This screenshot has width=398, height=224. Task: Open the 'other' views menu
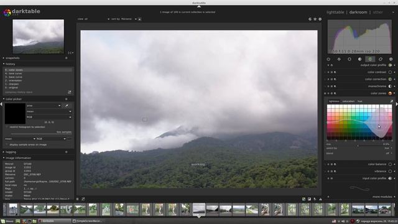pyautogui.click(x=378, y=12)
